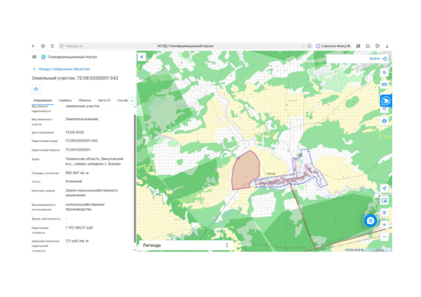Click the cadastral value 1 102 060,17 руб.
The height and width of the screenshot is (297, 421).
[x=79, y=228]
